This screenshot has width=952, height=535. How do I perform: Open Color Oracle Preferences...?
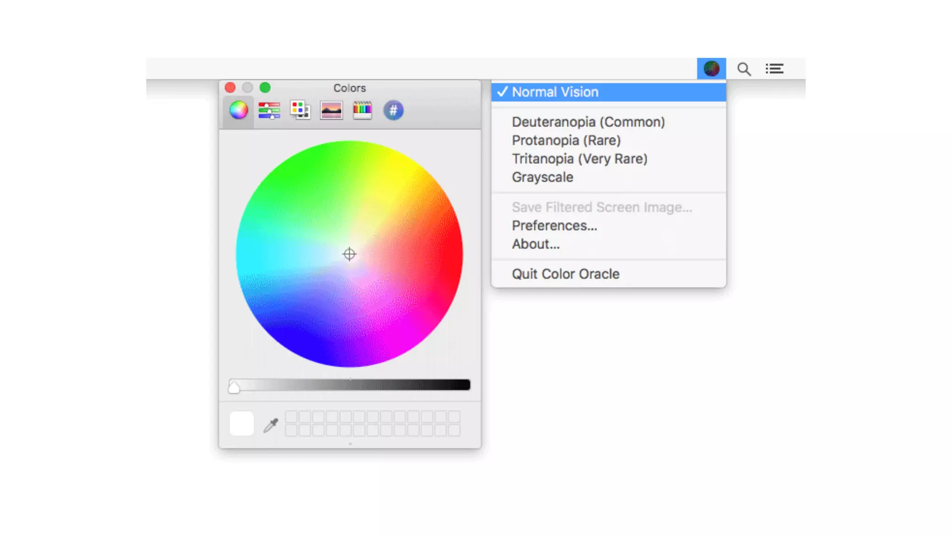(554, 226)
